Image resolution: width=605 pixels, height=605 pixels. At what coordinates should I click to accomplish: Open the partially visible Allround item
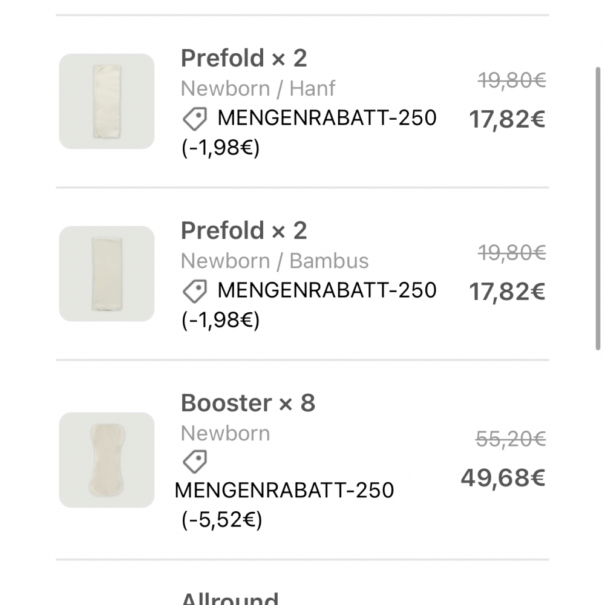(230, 598)
